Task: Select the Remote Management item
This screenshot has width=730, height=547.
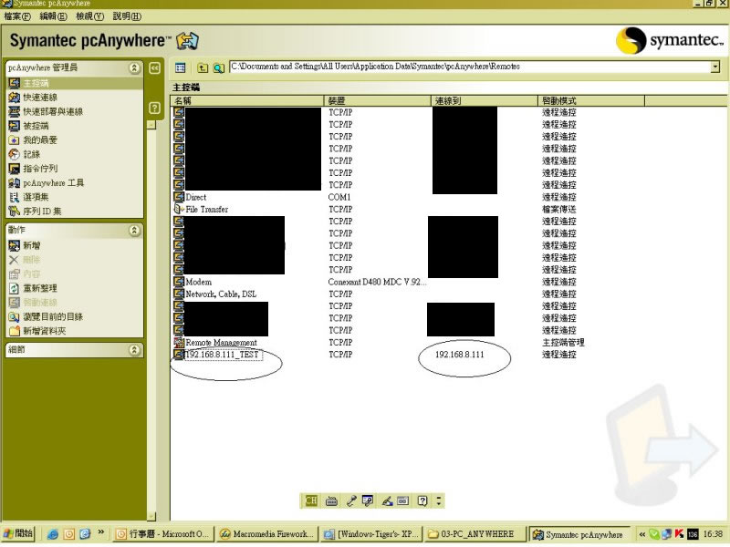Action: pyautogui.click(x=221, y=343)
